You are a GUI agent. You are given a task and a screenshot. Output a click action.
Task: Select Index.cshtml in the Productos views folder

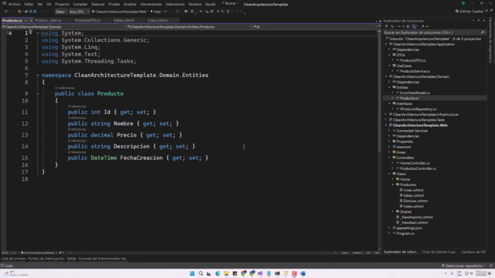click(413, 206)
